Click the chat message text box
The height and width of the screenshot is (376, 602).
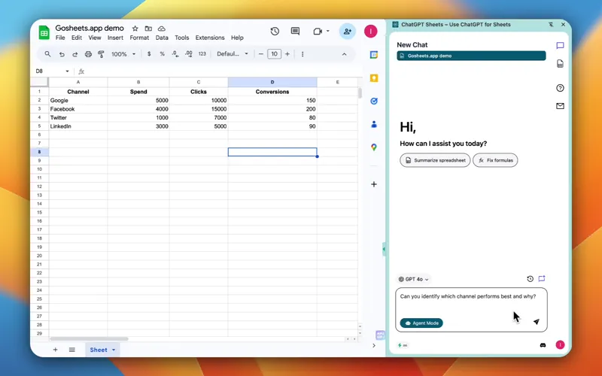(471, 310)
